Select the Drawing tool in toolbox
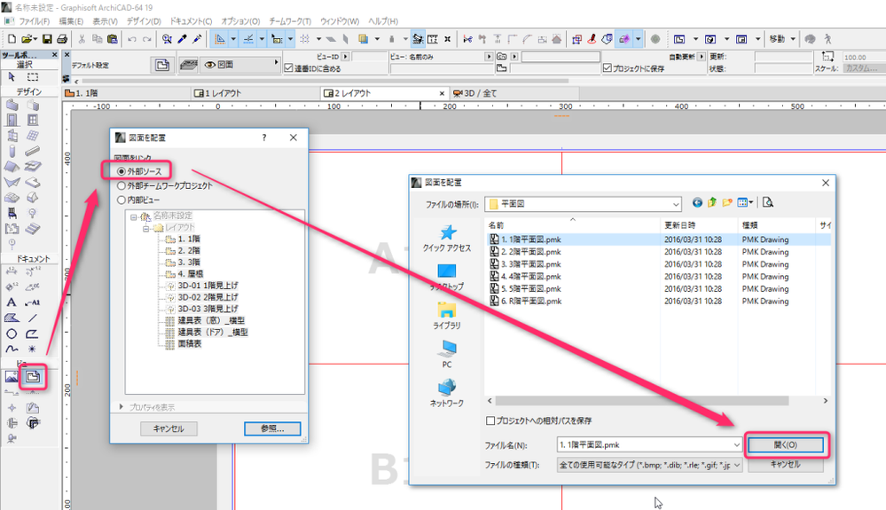 [33, 376]
